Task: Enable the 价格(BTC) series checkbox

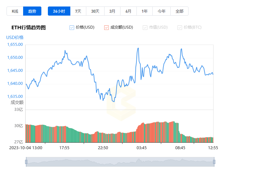Action: click(x=180, y=28)
